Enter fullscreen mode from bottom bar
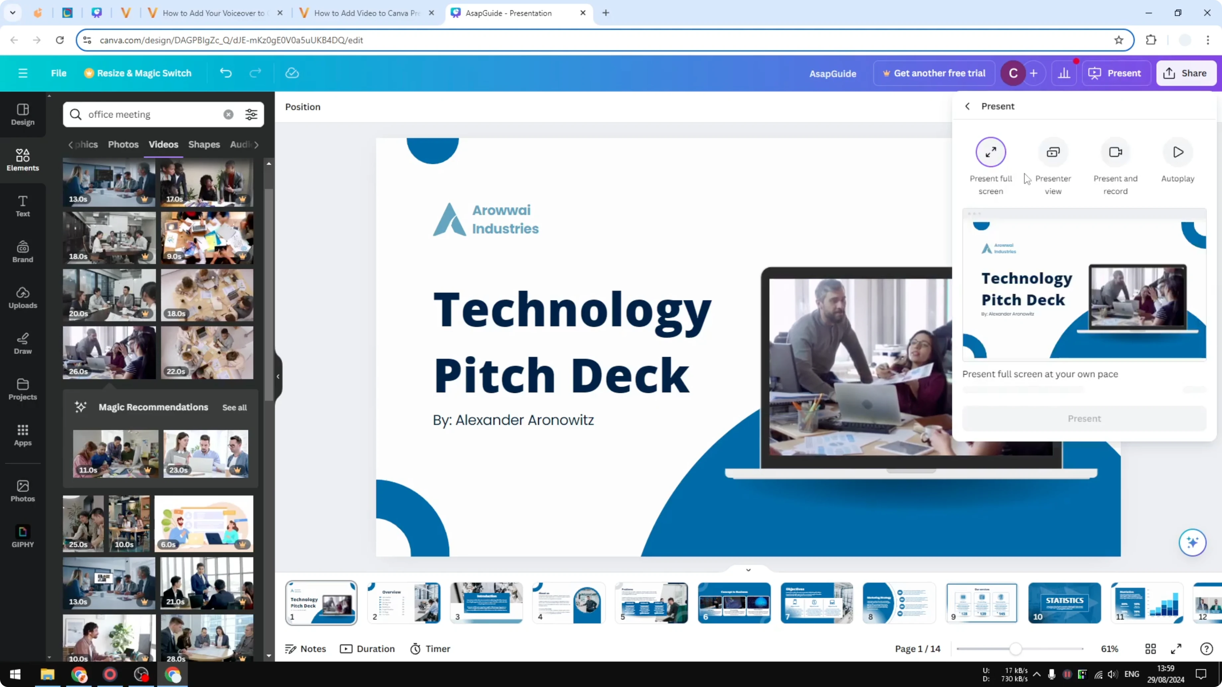This screenshot has height=687, width=1222. point(1176,649)
